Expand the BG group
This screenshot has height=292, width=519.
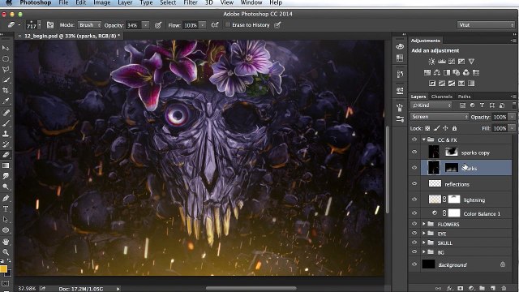coord(423,252)
